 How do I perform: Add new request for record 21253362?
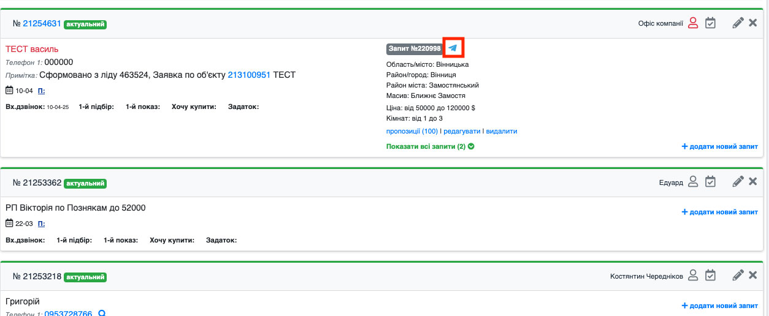tap(719, 212)
